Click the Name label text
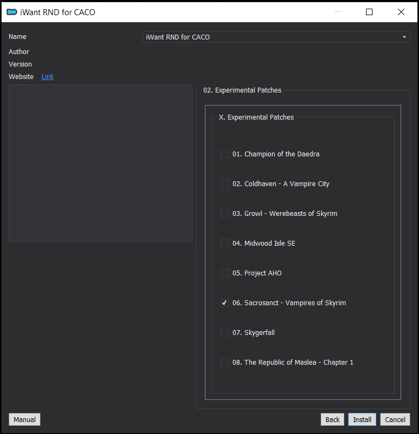Image resolution: width=419 pixels, height=434 pixels. click(17, 37)
